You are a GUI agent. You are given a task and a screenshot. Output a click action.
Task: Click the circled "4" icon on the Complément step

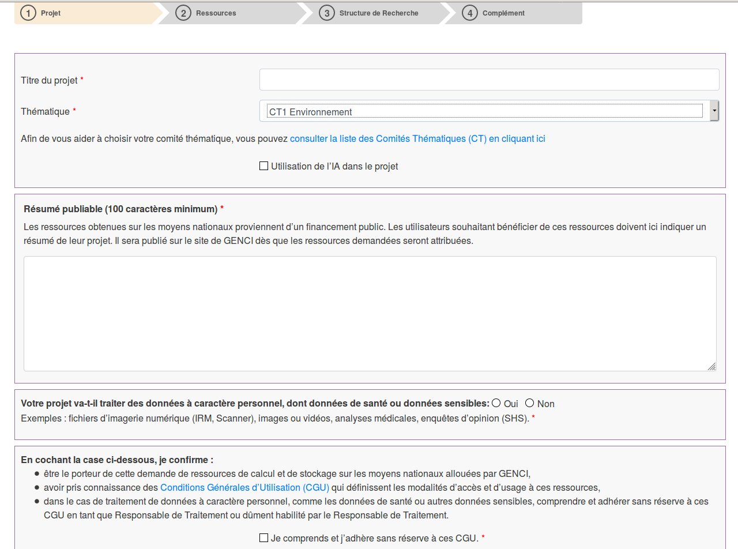(x=470, y=12)
